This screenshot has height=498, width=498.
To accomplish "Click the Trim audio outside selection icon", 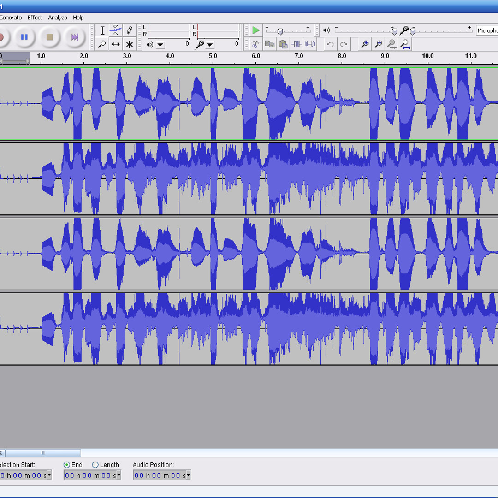I will pyautogui.click(x=296, y=44).
